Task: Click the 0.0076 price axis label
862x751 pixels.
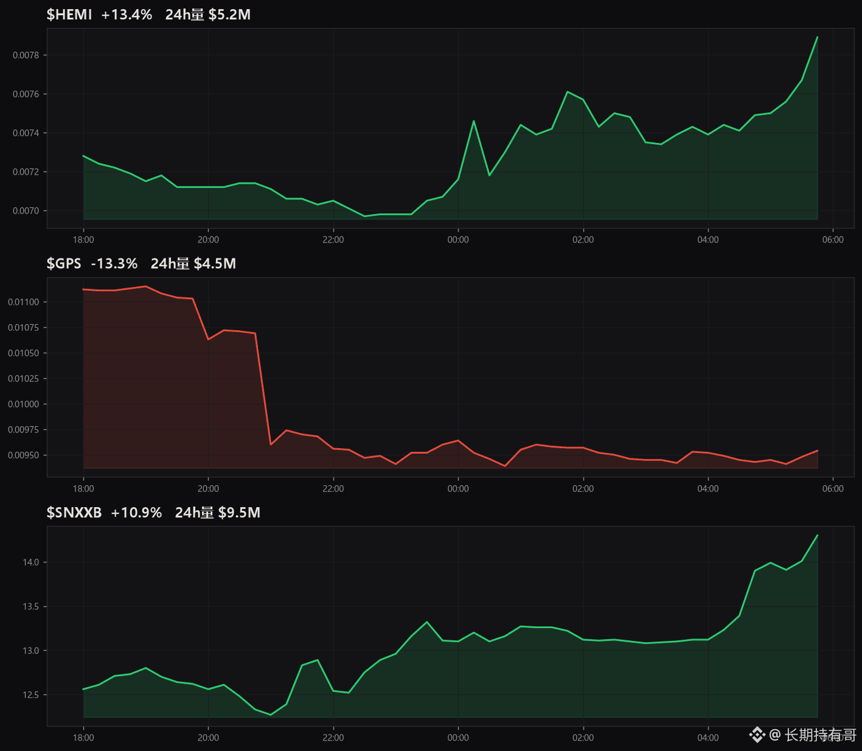Action: click(x=26, y=94)
